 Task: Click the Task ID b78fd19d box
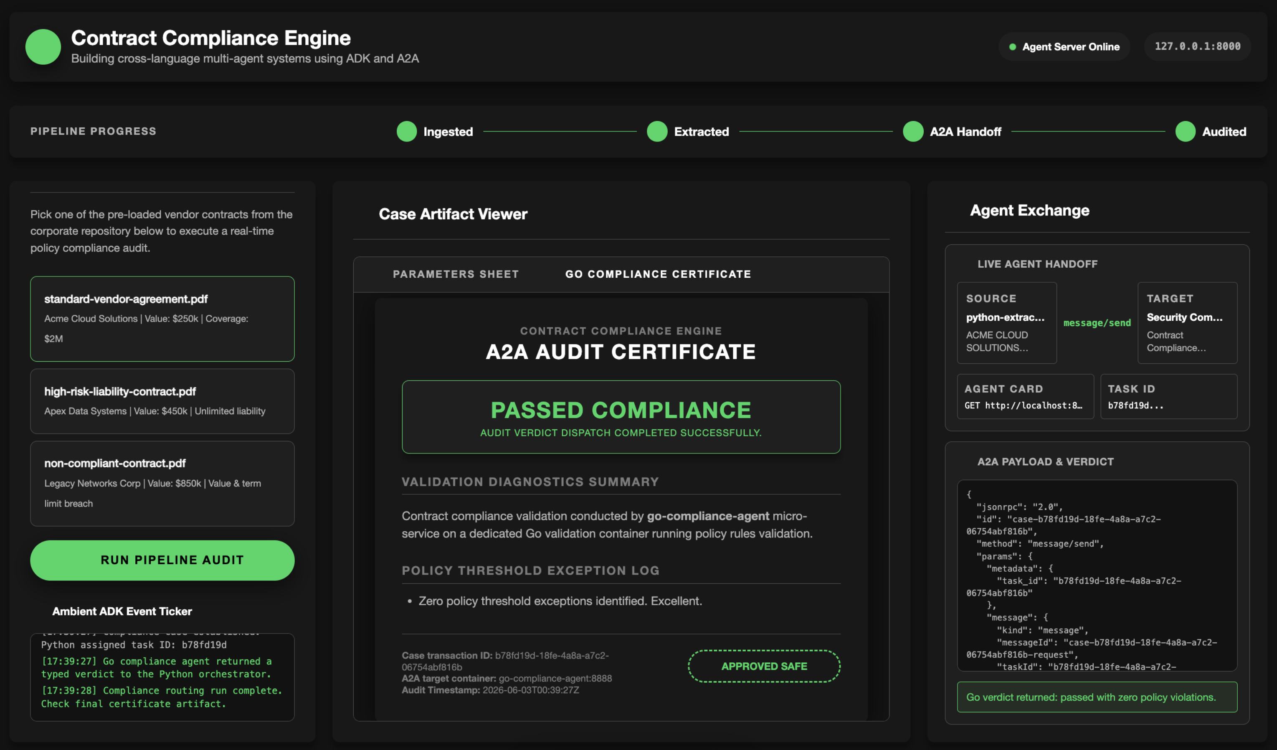(1168, 396)
